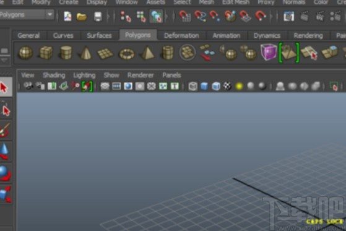346x231 pixels.
Task: Open a scene with the folder icon
Action: 82,17
